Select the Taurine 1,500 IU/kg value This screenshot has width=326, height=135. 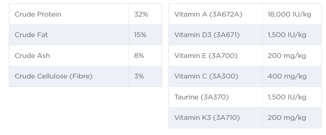coord(287,97)
